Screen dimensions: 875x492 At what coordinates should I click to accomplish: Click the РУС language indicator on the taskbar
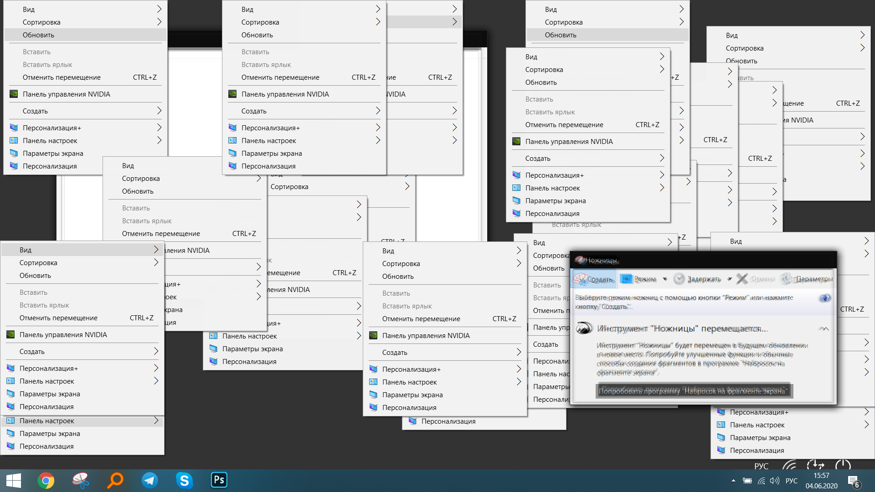pos(792,481)
